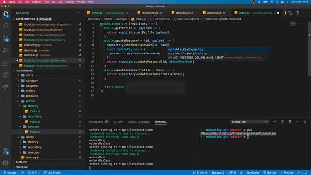The image size is (311, 175).
Task: Create a new terminal with plus icon
Action: coord(275,122)
